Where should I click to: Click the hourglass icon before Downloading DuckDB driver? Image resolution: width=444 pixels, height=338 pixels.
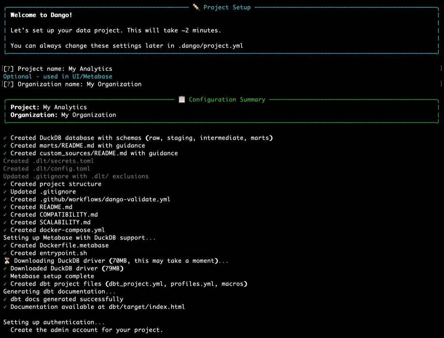click(x=7, y=261)
